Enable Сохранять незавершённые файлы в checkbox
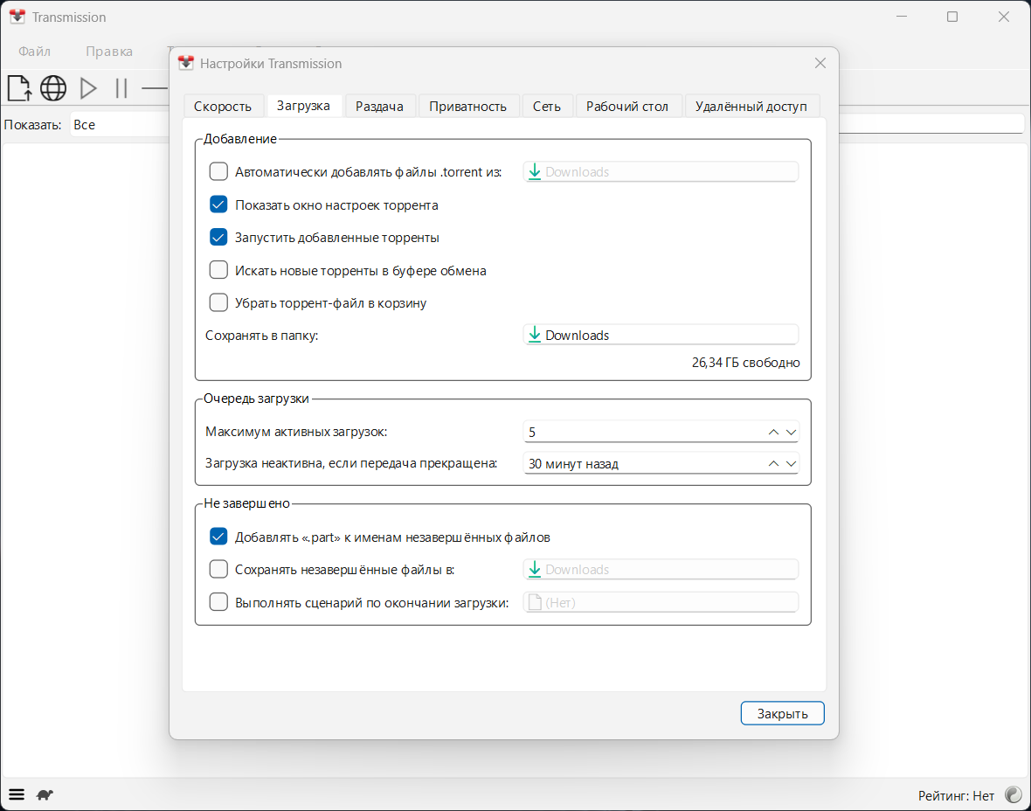 coord(218,569)
